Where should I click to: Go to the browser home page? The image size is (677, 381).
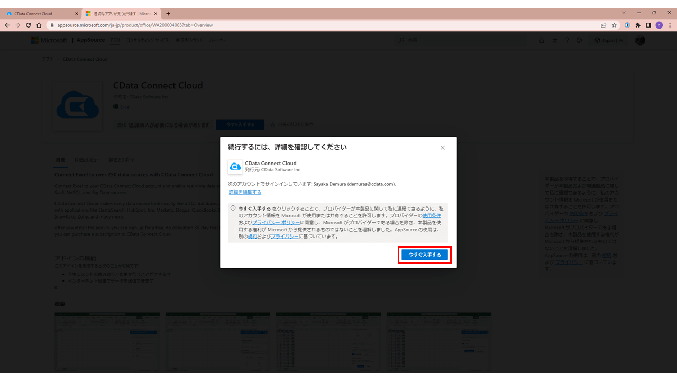(x=39, y=25)
